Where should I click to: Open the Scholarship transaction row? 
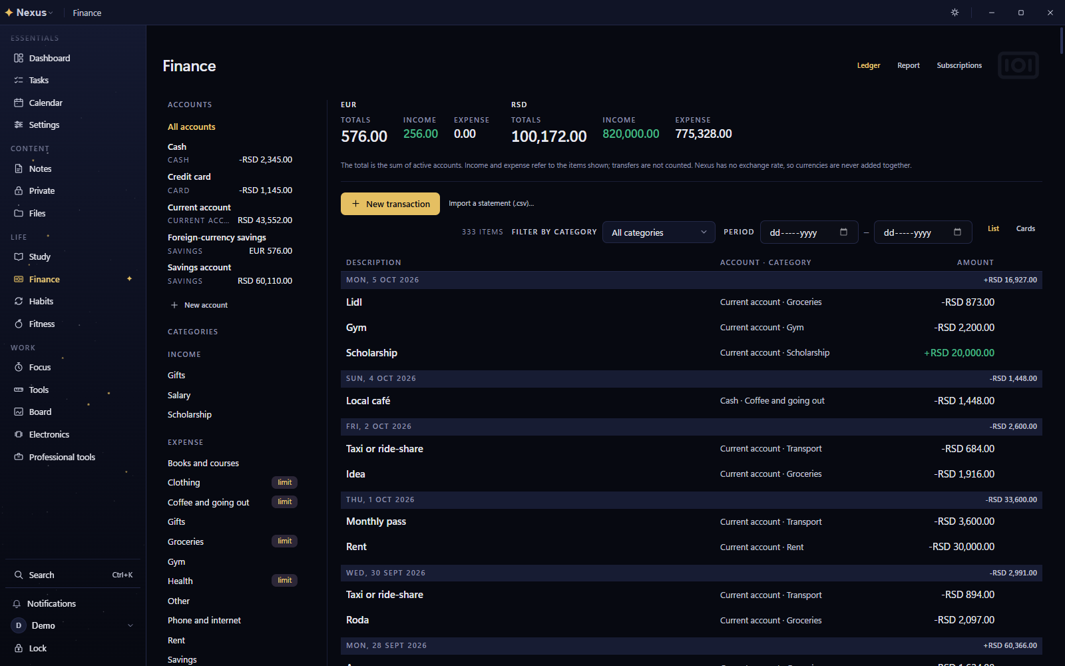pos(691,353)
